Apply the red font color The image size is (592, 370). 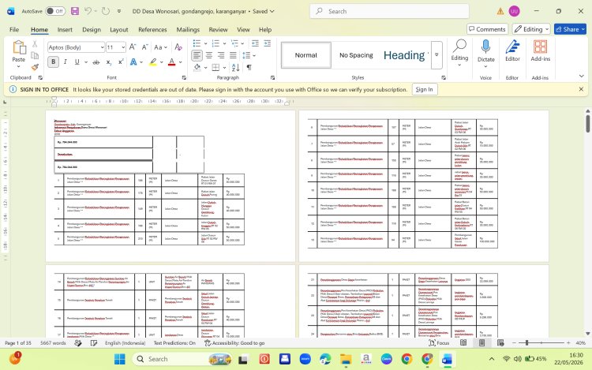coord(171,62)
